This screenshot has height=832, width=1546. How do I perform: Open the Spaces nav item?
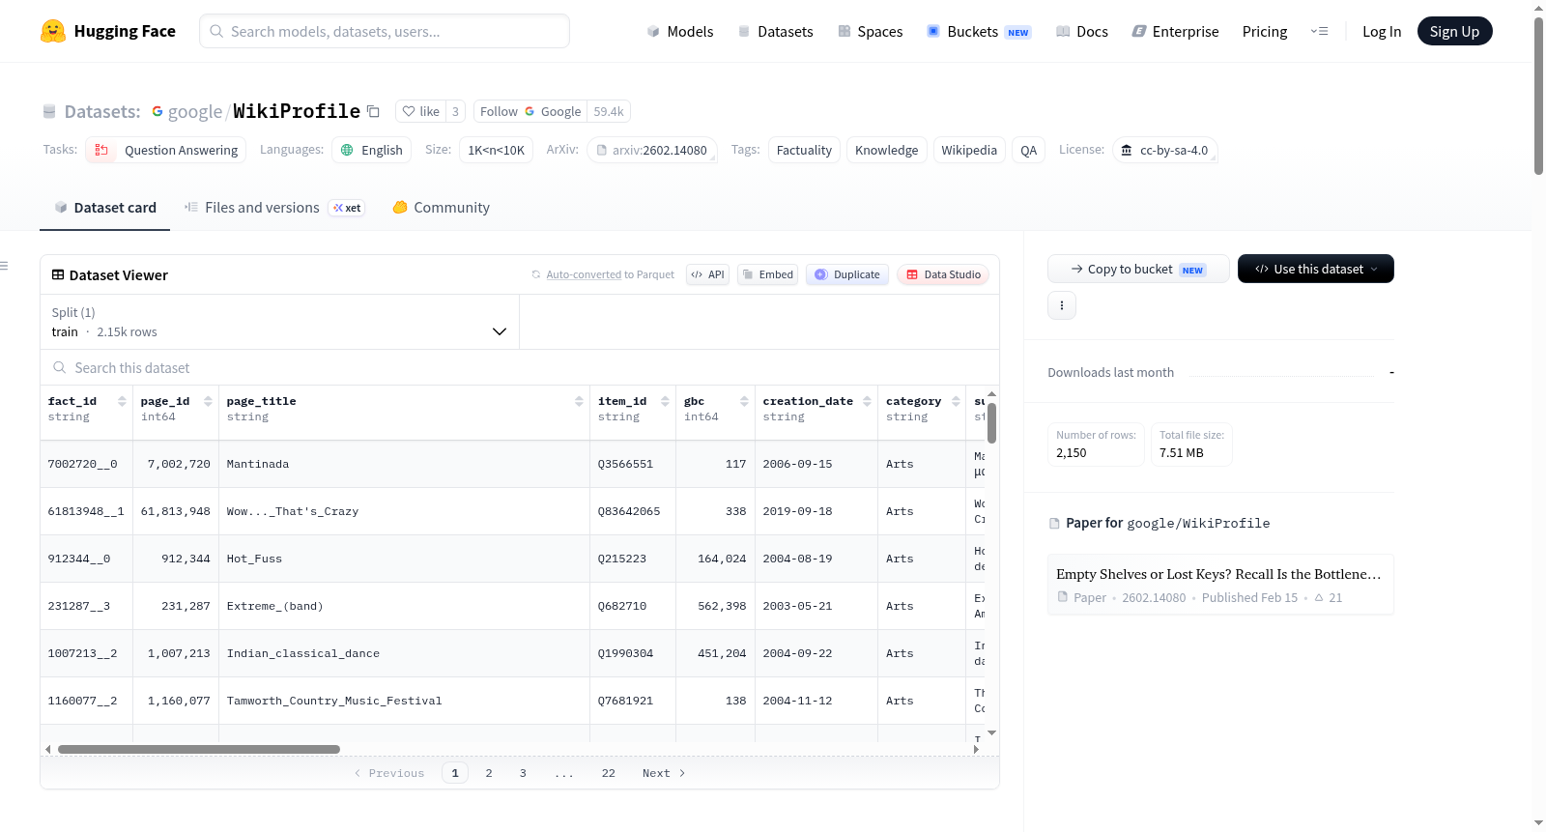click(870, 31)
